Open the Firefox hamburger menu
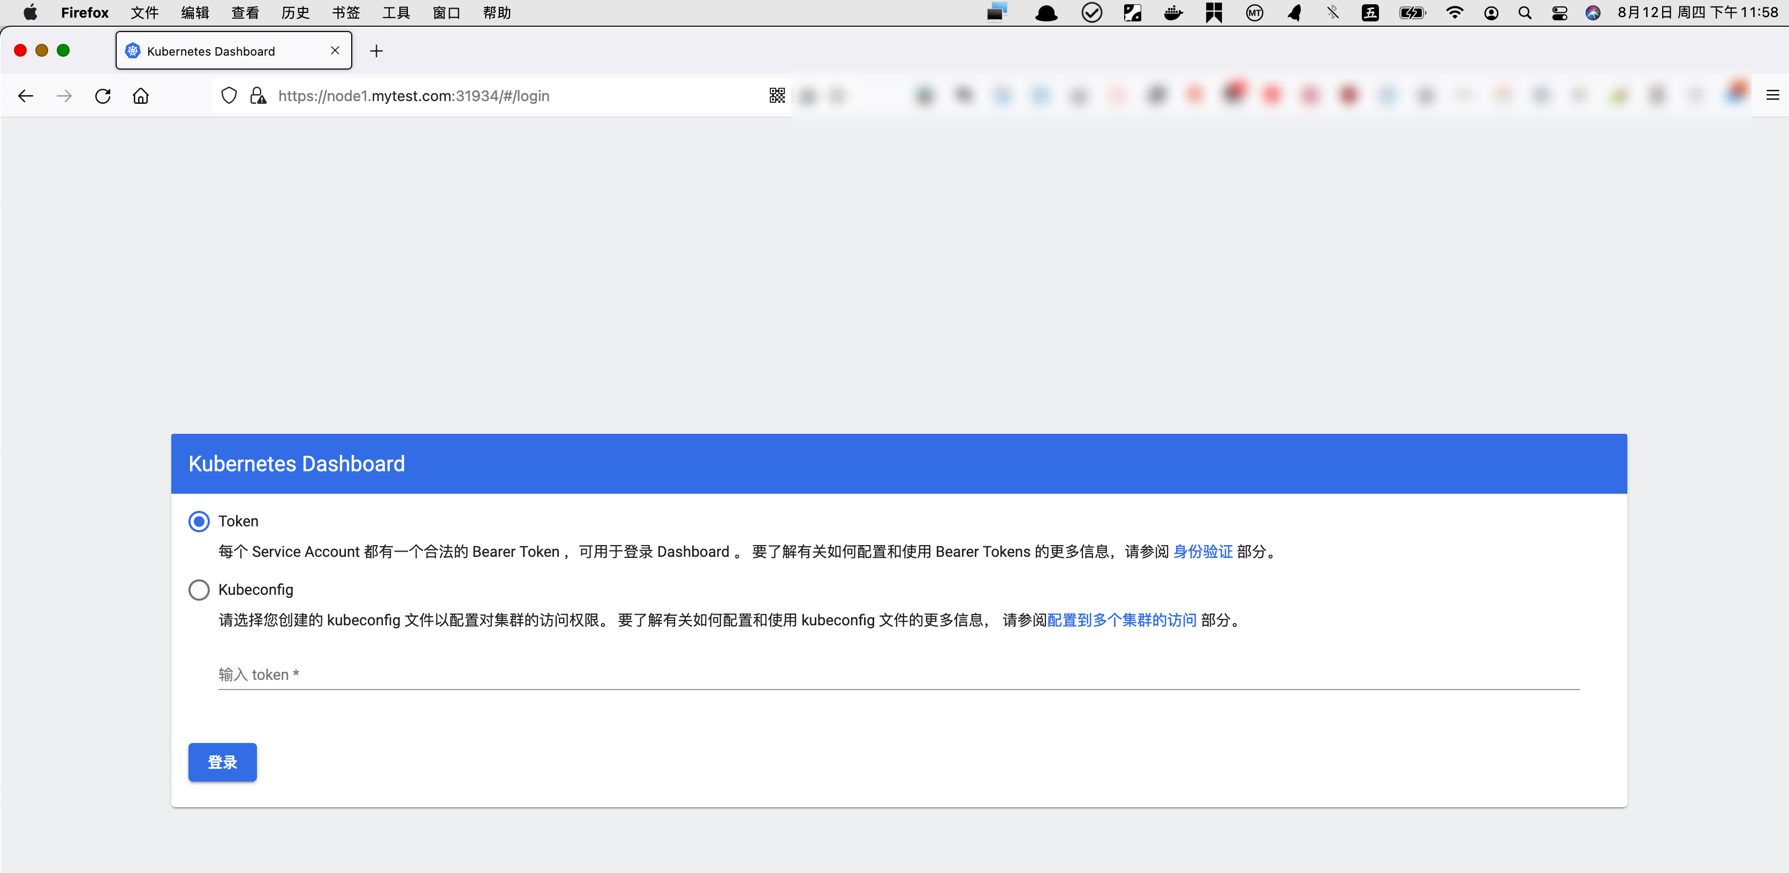The width and height of the screenshot is (1789, 873). [1772, 96]
